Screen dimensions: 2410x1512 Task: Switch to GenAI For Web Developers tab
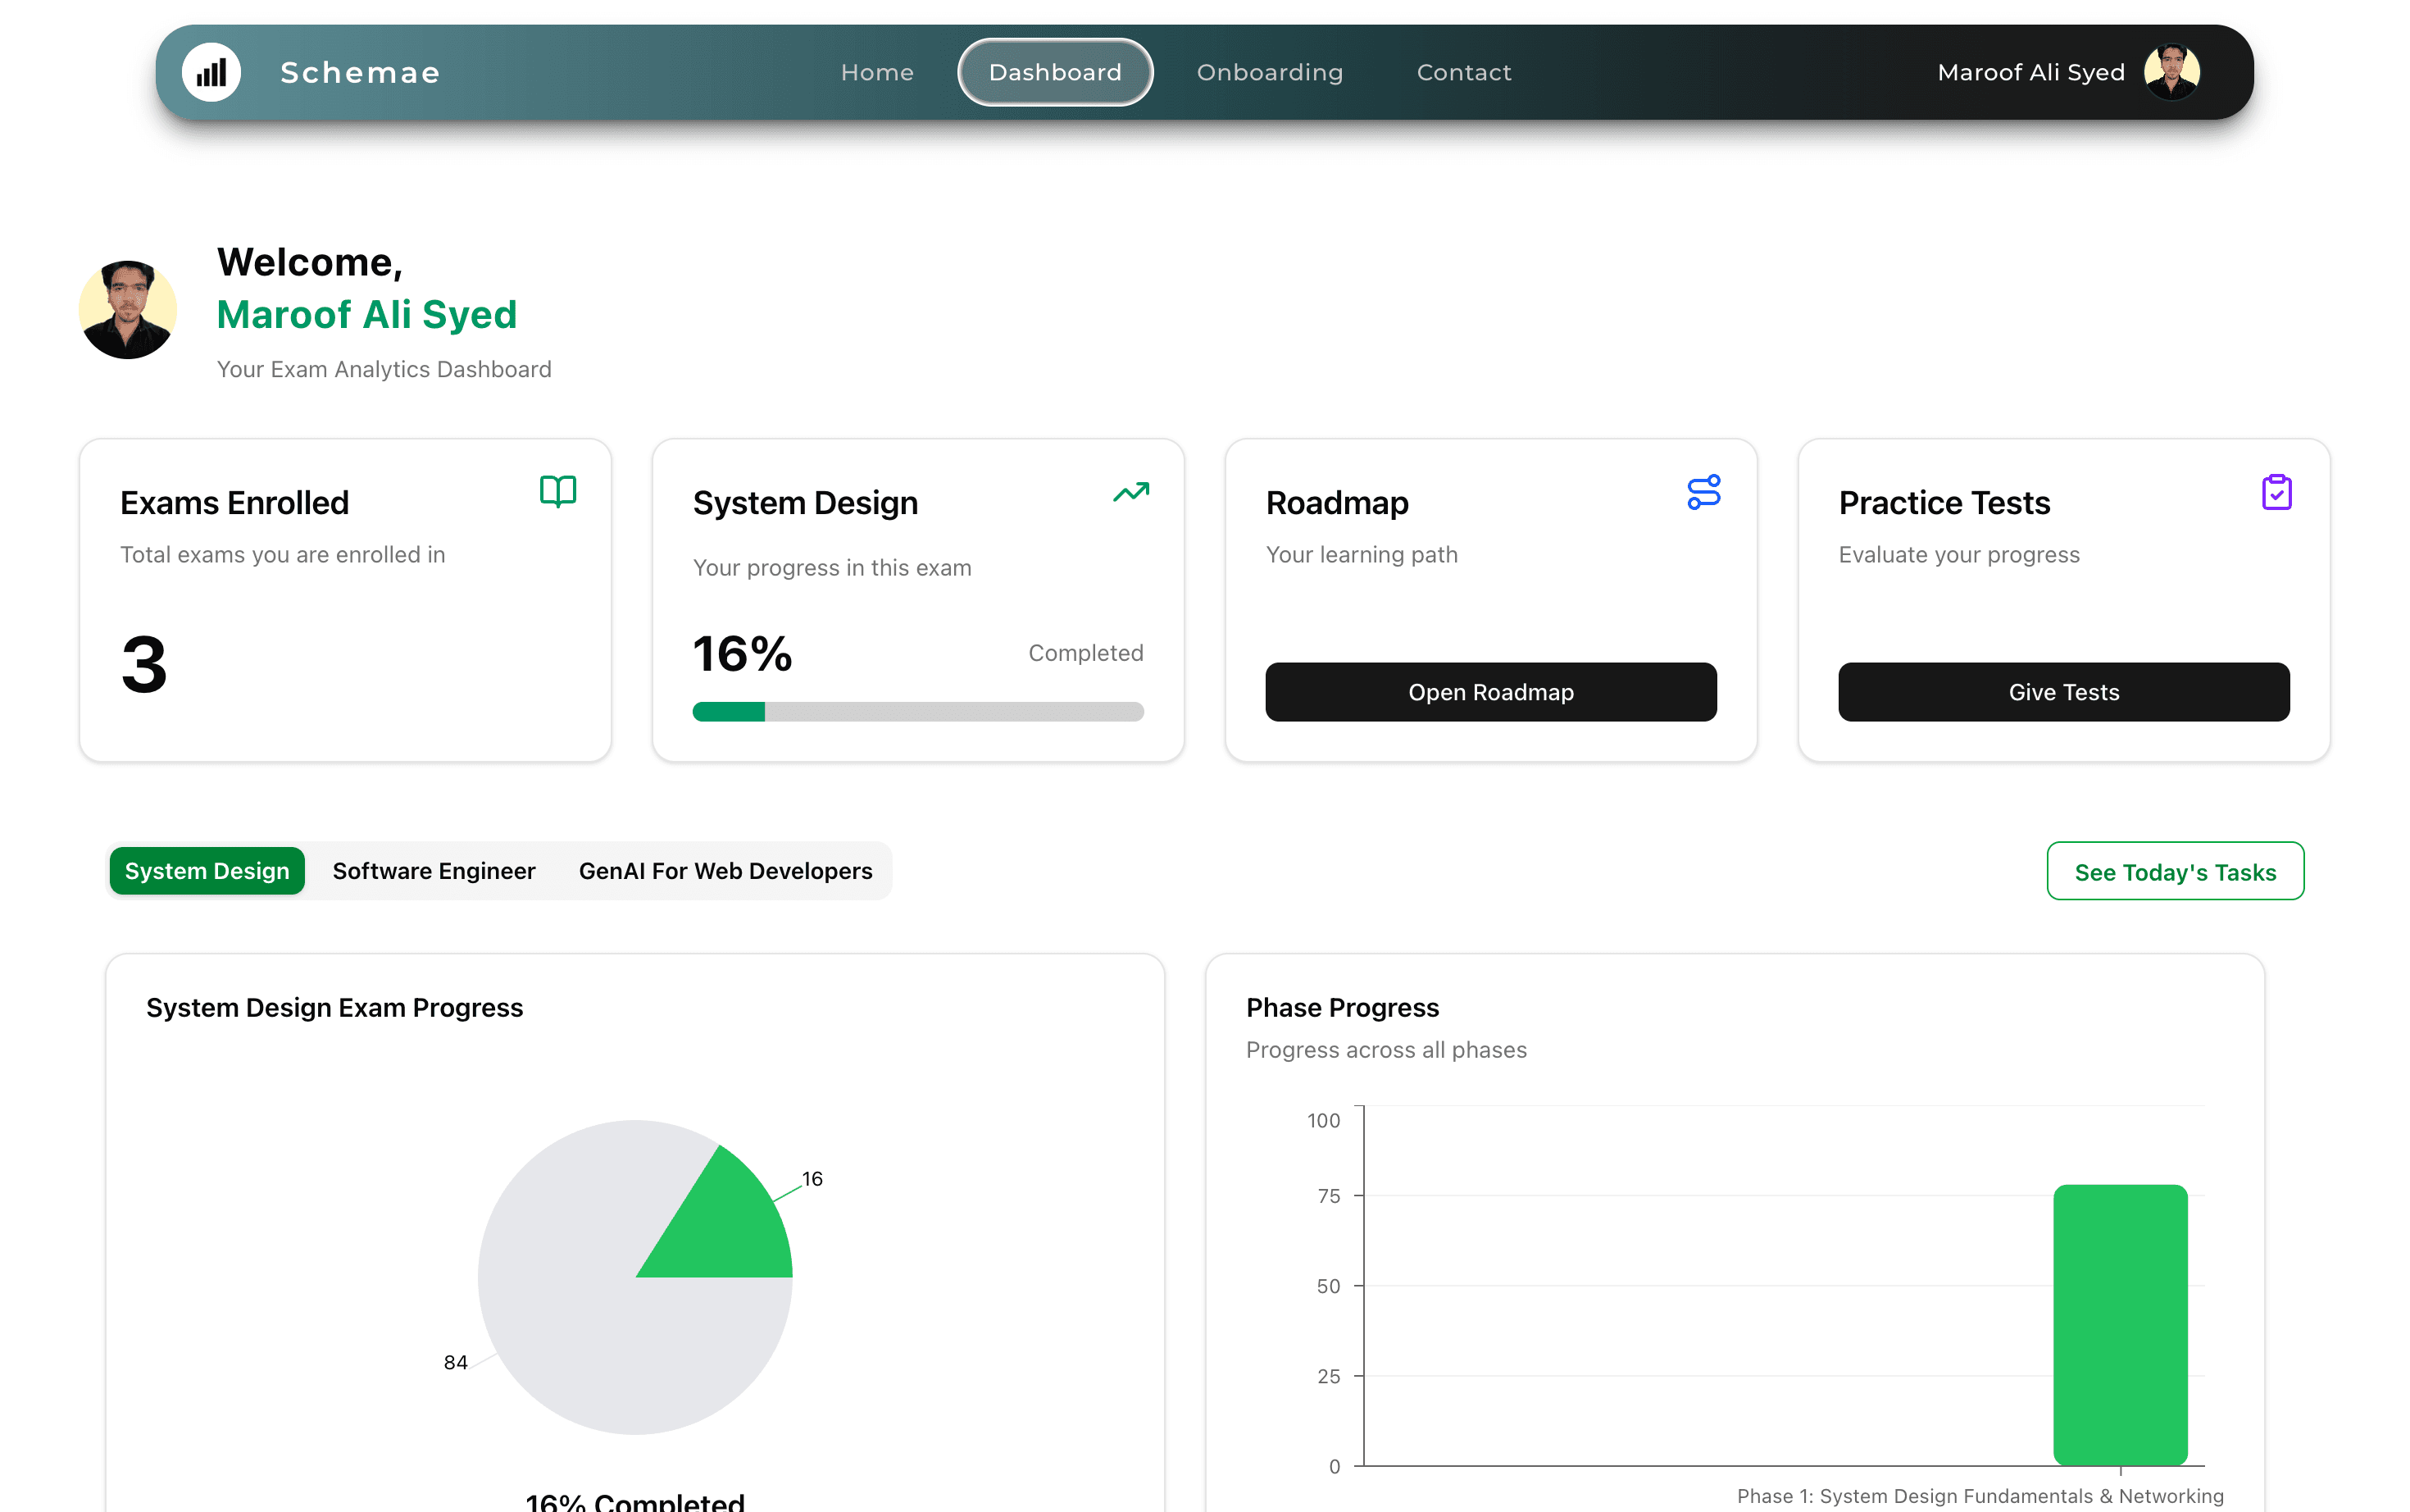coord(725,871)
